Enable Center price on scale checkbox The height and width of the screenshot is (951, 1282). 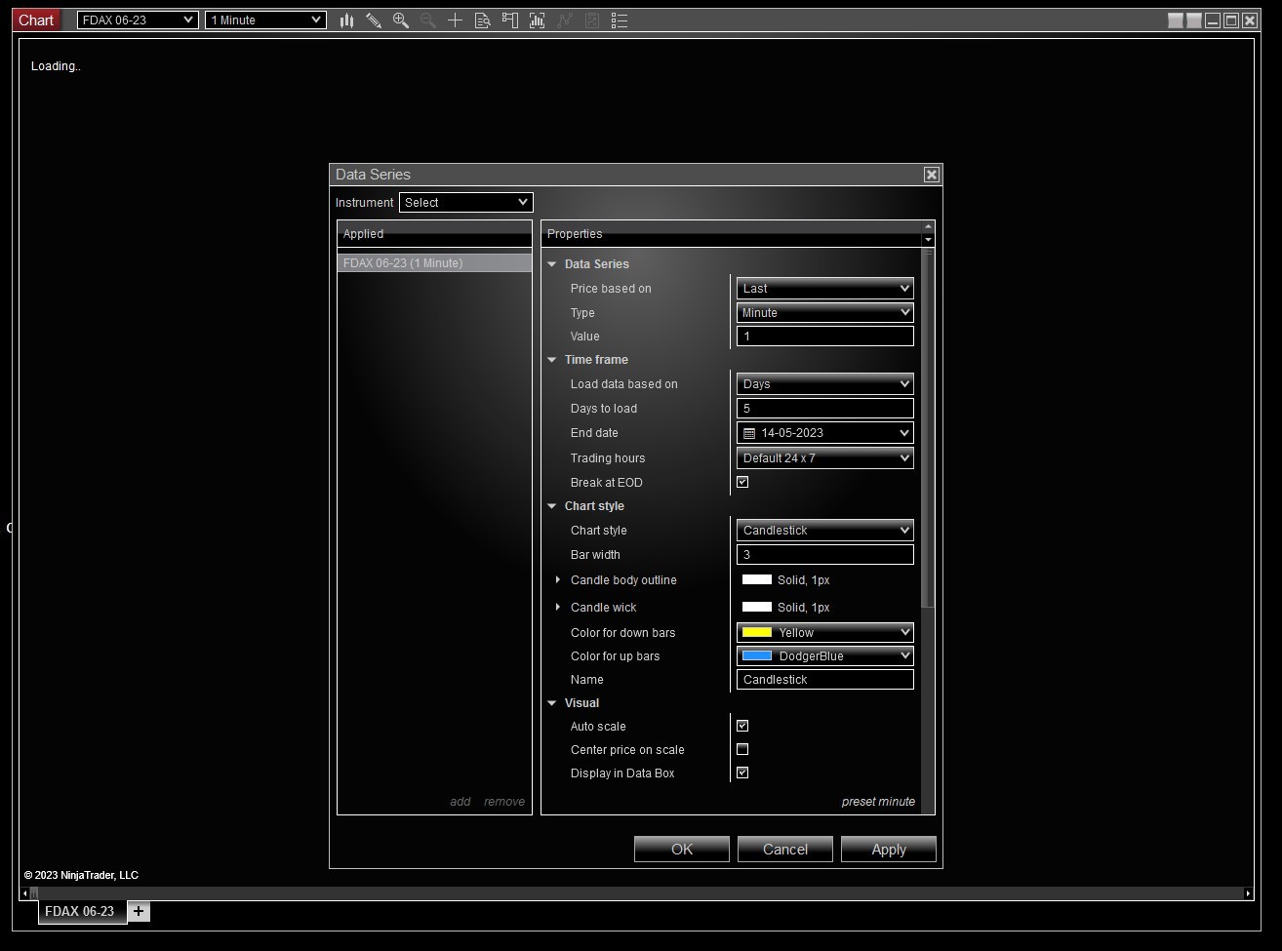click(x=742, y=749)
